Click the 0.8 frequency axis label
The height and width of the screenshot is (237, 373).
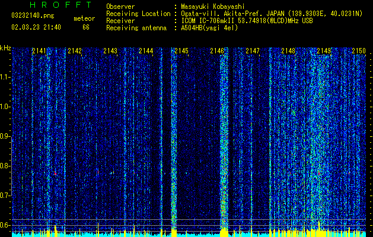(x=5, y=166)
